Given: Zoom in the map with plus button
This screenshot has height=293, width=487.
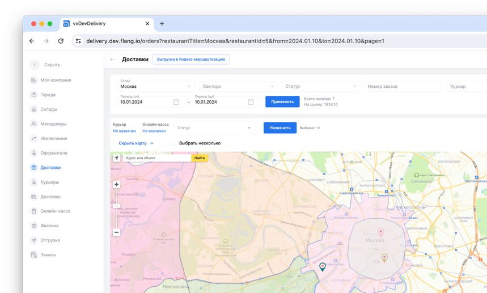Looking at the screenshot, I should 116,184.
